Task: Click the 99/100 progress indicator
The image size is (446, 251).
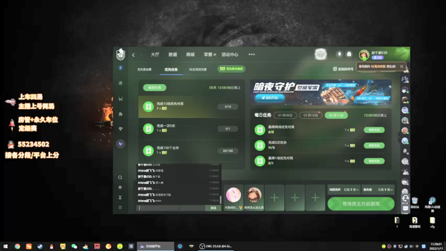Action: click(227, 151)
